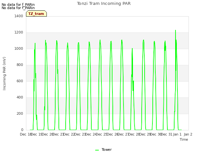Image resolution: width=208 pixels, height=156 pixels.
Task: Click the green Tower legend swatch
Action: pyautogui.click(x=97, y=150)
